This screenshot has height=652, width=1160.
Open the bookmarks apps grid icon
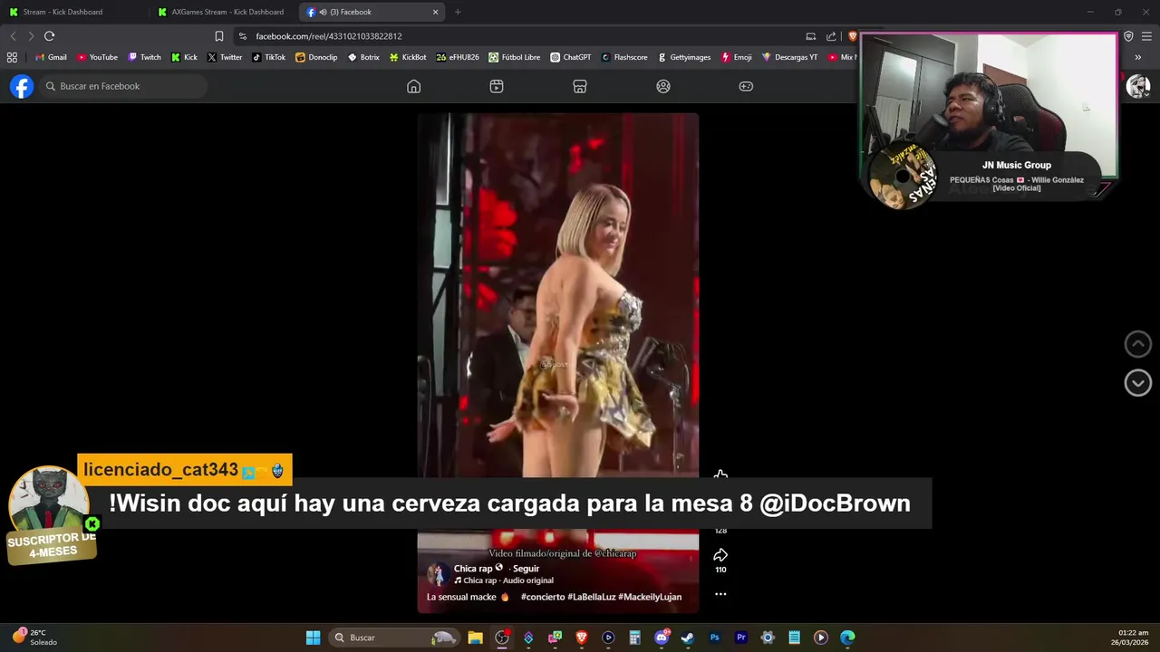click(x=12, y=57)
